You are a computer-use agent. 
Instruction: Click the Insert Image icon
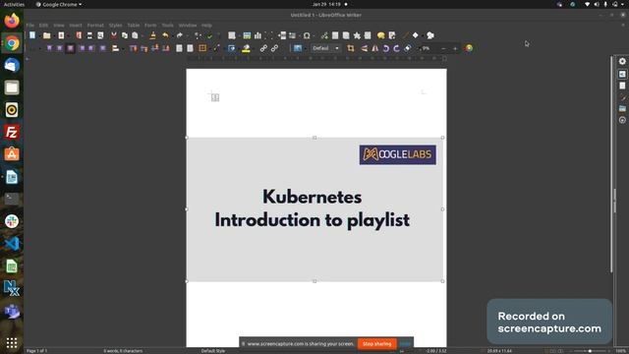tap(247, 35)
